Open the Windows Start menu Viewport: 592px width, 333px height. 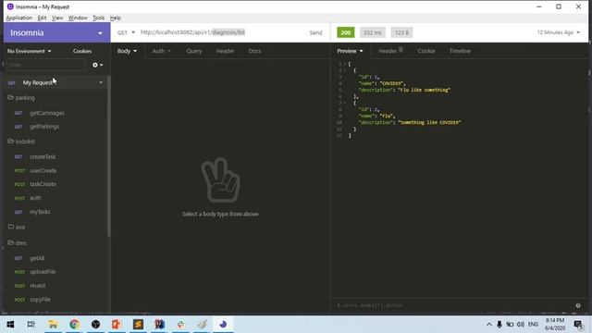[x=10, y=325]
